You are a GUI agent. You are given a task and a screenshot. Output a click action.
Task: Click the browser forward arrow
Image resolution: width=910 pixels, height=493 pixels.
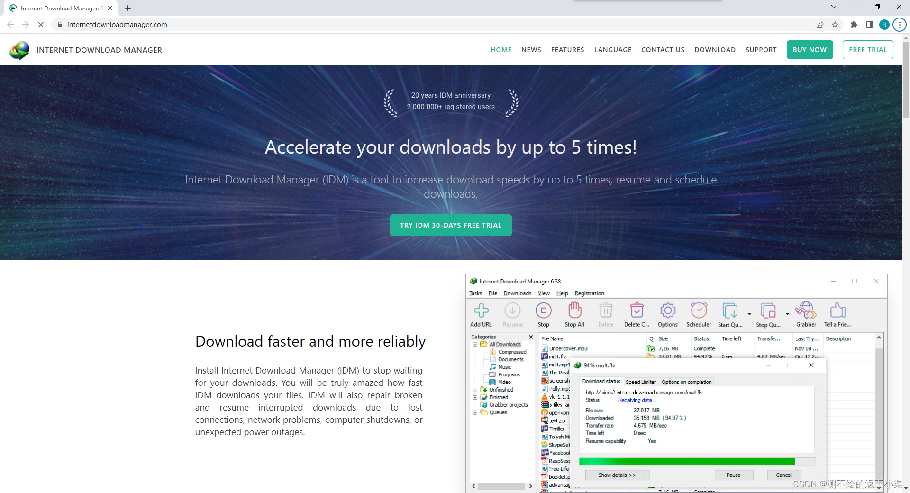[x=26, y=25]
